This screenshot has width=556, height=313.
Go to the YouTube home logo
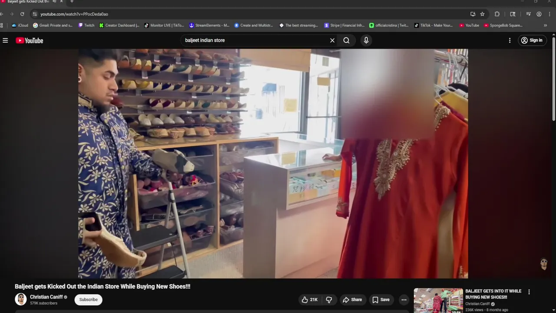(x=30, y=40)
